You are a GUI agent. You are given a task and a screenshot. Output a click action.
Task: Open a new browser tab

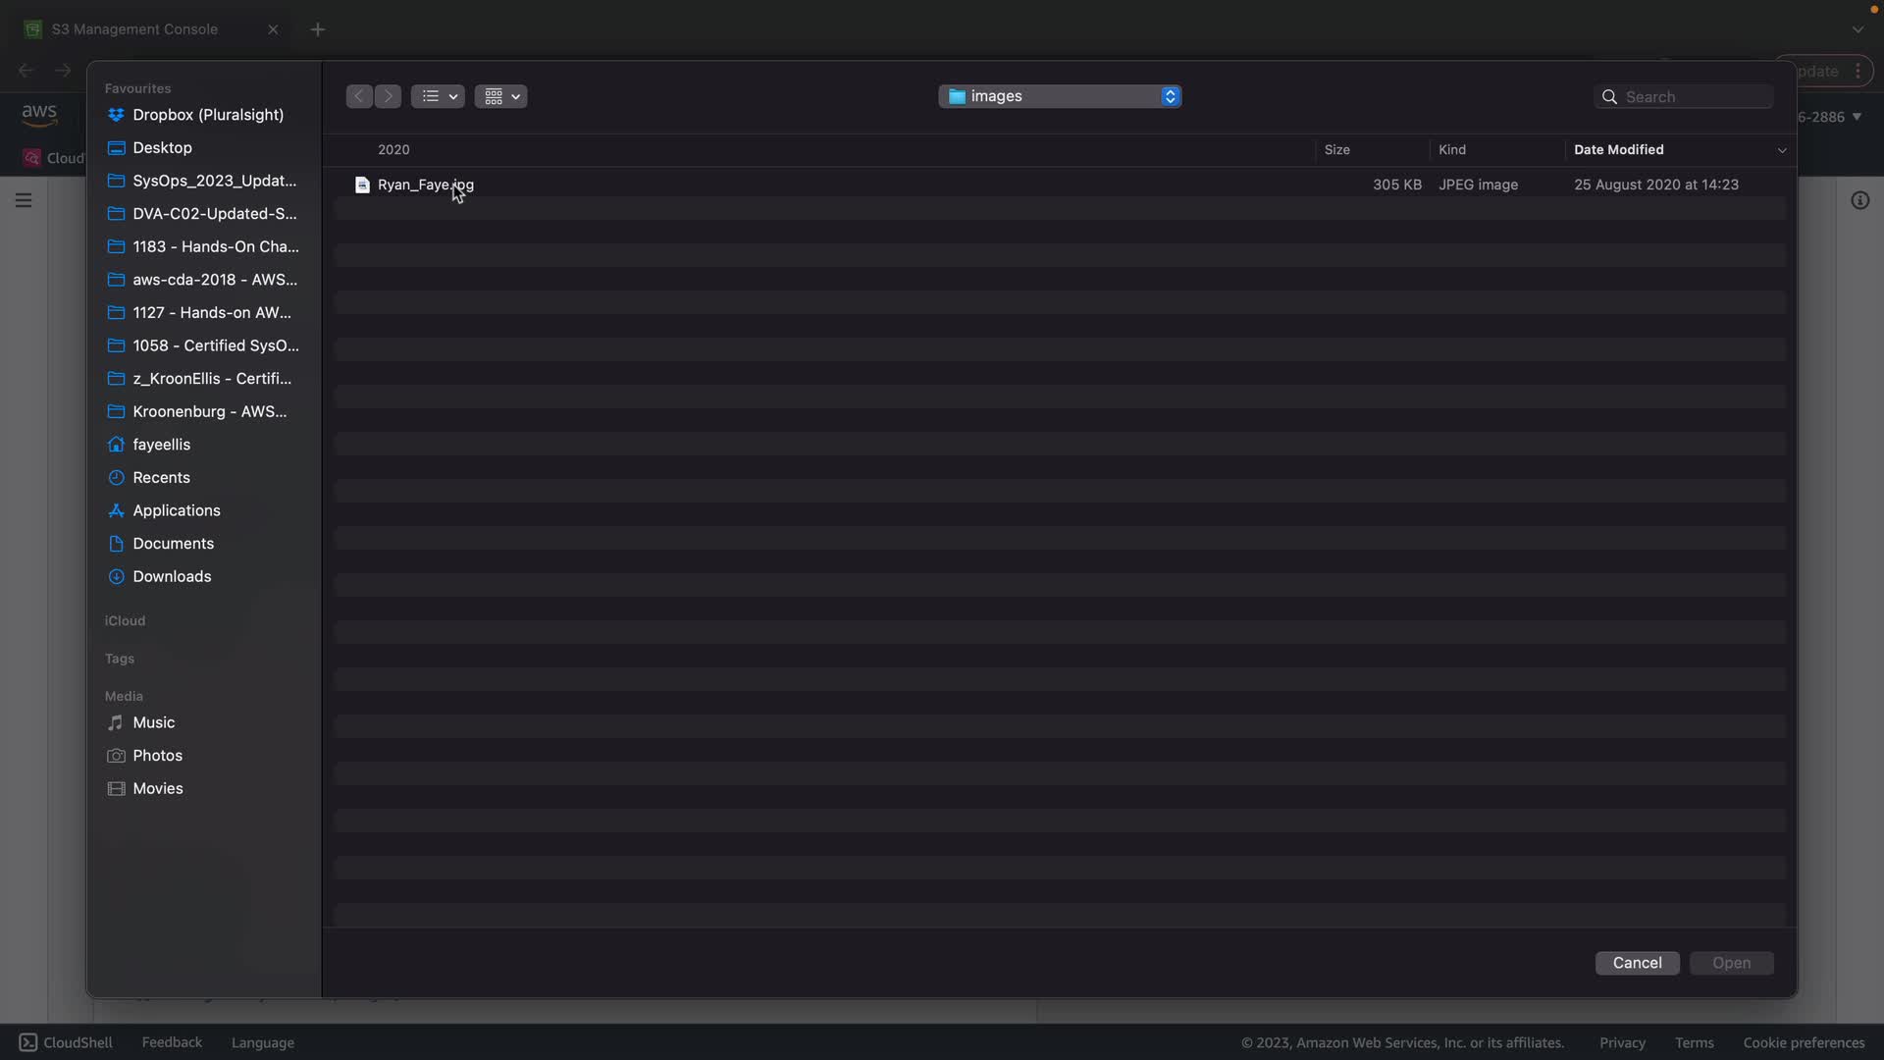pos(317,29)
